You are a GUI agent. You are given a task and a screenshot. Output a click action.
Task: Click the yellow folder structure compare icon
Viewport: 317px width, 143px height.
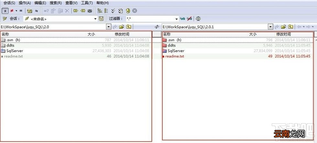[30, 11]
